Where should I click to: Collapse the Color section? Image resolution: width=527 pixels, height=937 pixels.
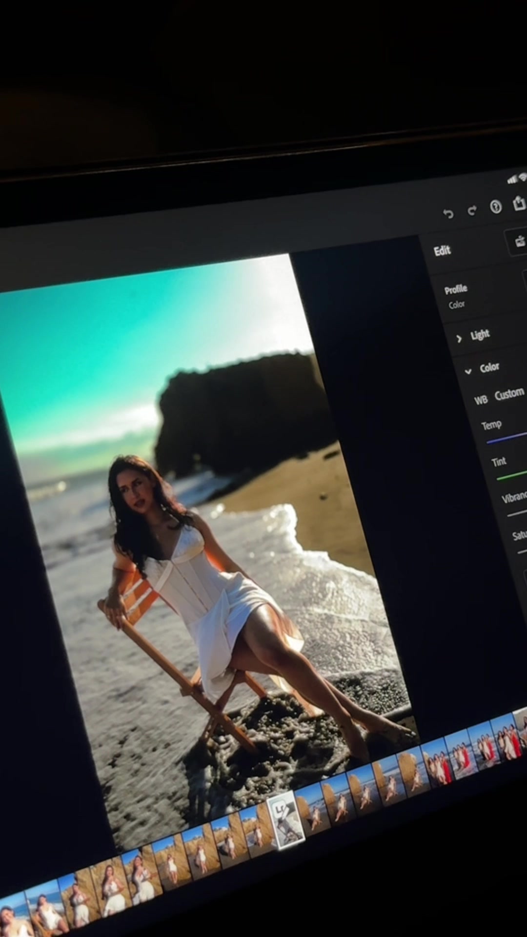click(482, 368)
